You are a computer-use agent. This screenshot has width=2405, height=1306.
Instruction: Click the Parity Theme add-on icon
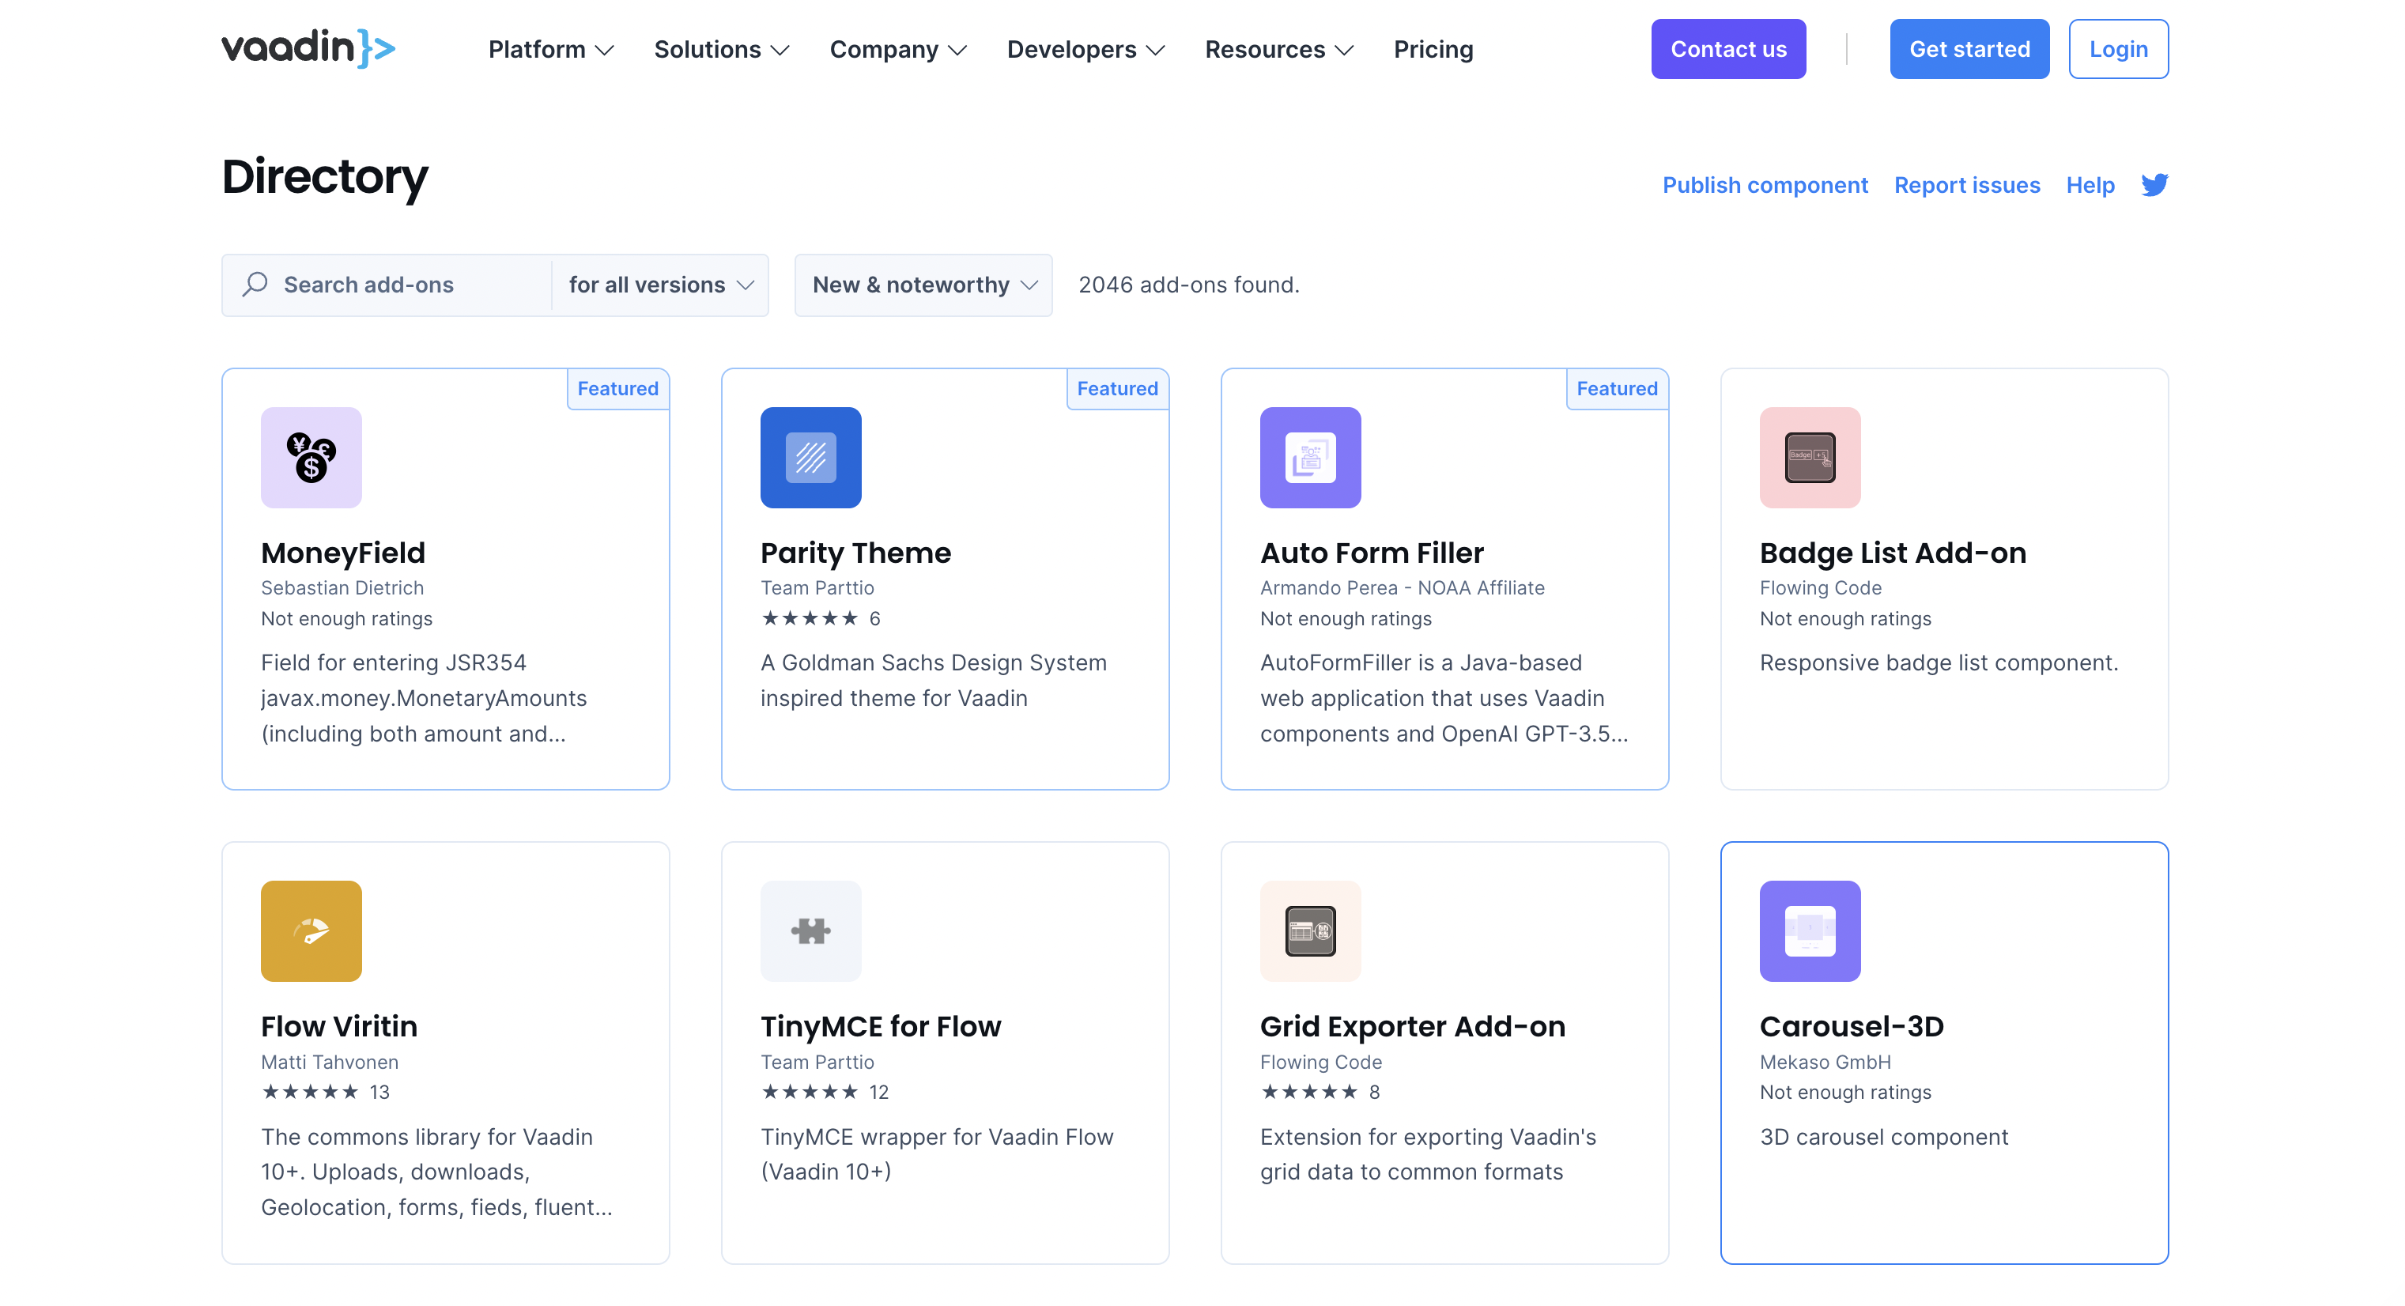[x=812, y=457]
